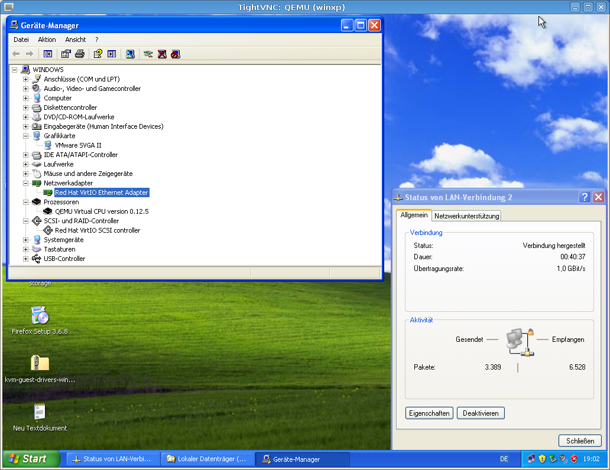Image resolution: width=610 pixels, height=470 pixels.
Task: Expand IDE ATA/ATAPI-Controller node
Action: click(25, 155)
